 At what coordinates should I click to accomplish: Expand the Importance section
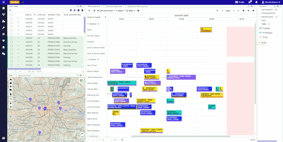(x=260, y=17)
